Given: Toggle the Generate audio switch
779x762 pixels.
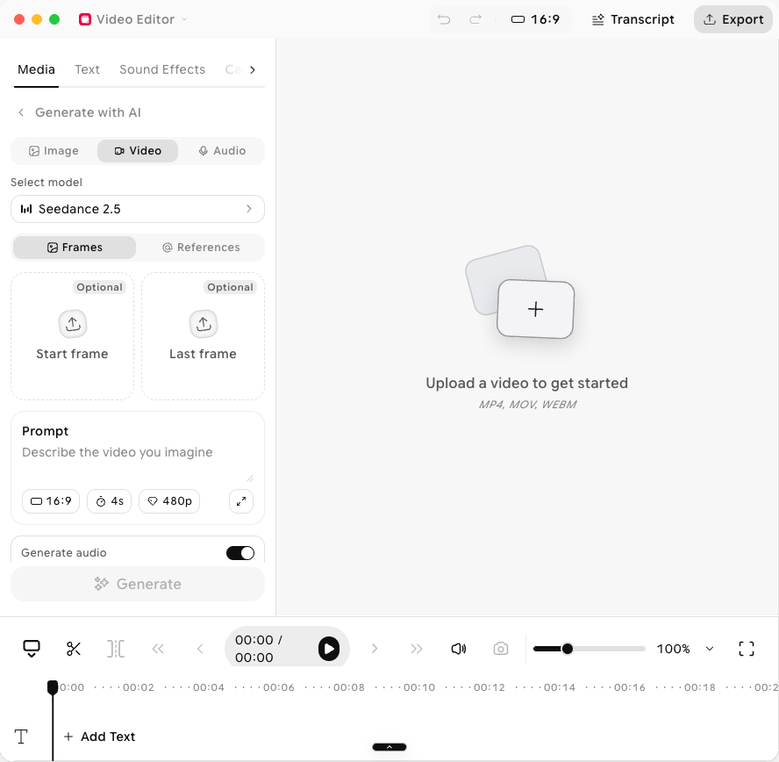Looking at the screenshot, I should (x=240, y=553).
